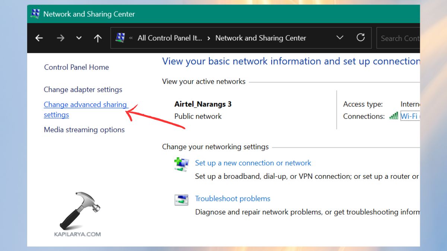Open Media streaming options
Image resolution: width=447 pixels, height=251 pixels.
coord(84,130)
